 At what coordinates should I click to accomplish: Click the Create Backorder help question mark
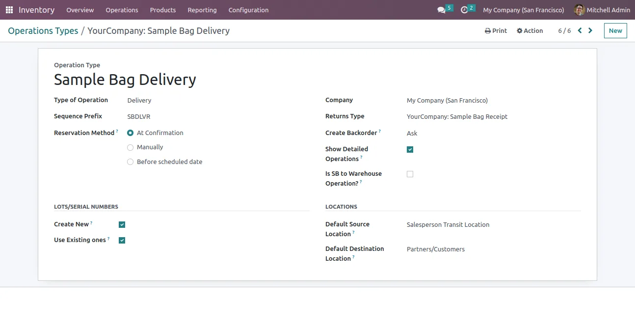[x=380, y=131]
